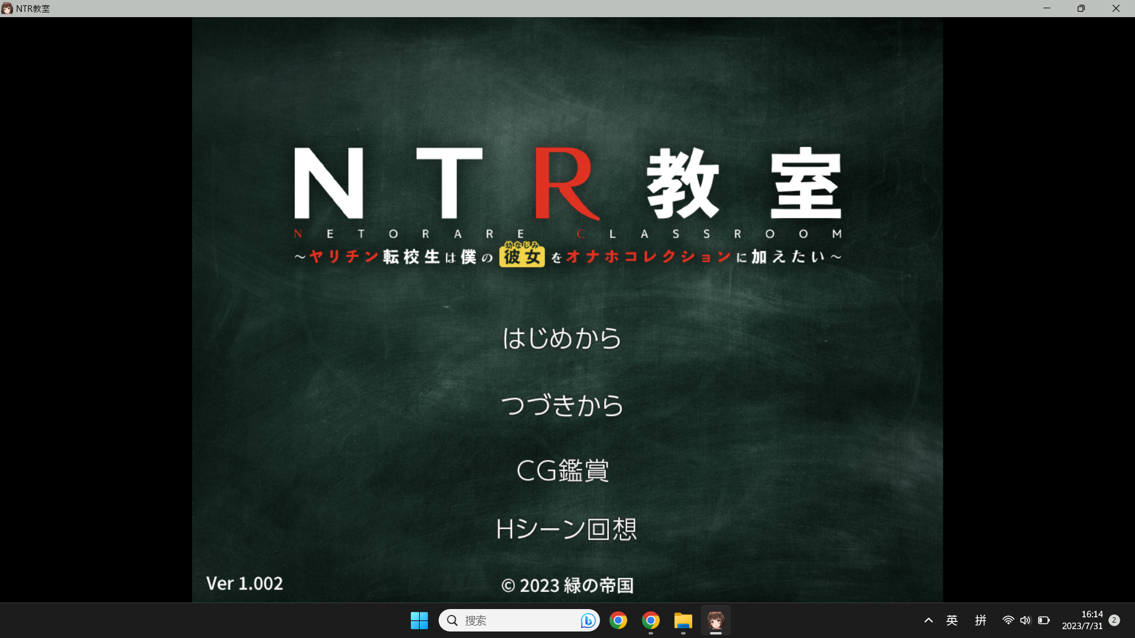The width and height of the screenshot is (1135, 638).
Task: Open the window menu via the title bar icon
Action: coord(7,8)
